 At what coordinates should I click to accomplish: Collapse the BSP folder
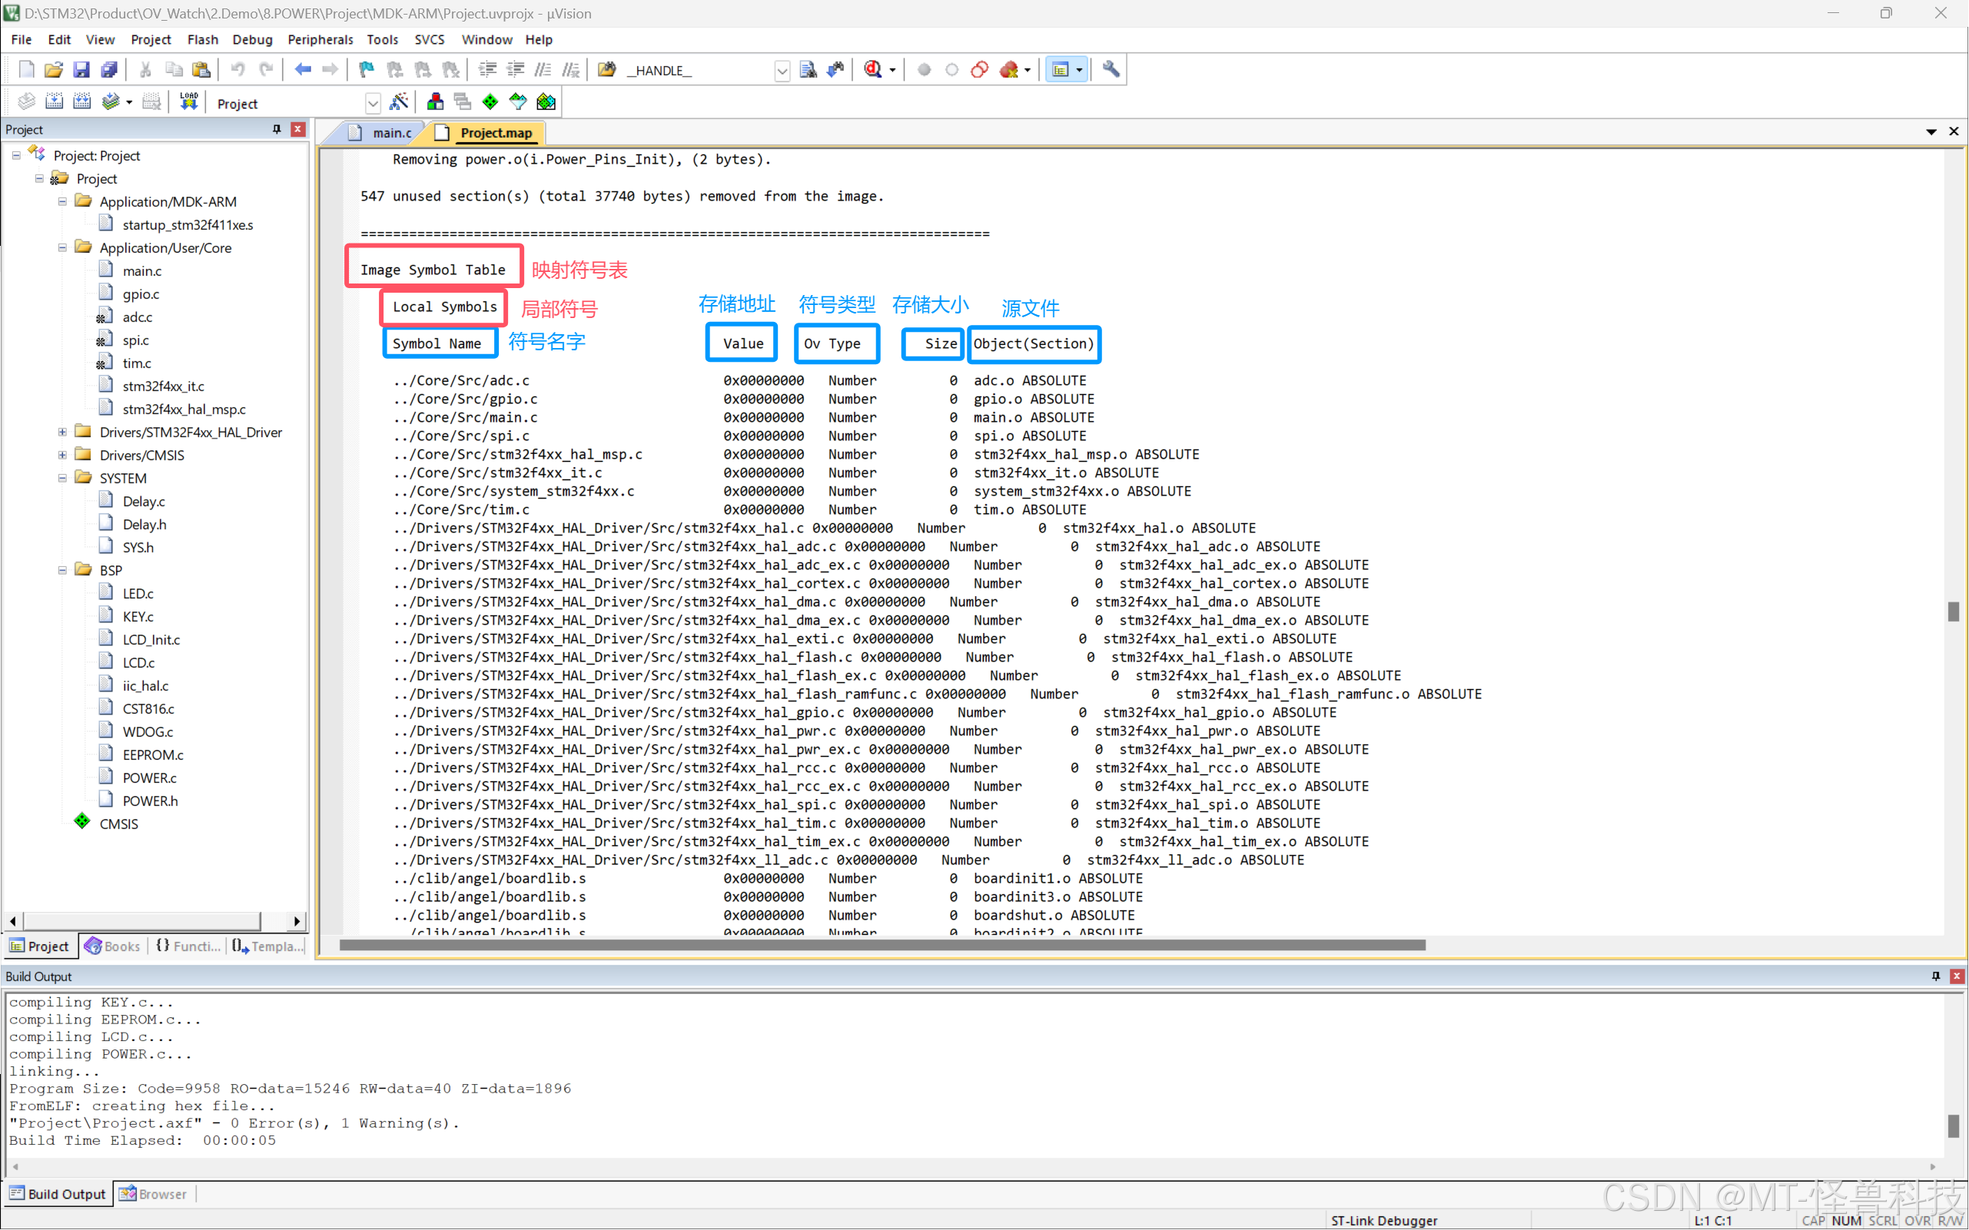[61, 569]
